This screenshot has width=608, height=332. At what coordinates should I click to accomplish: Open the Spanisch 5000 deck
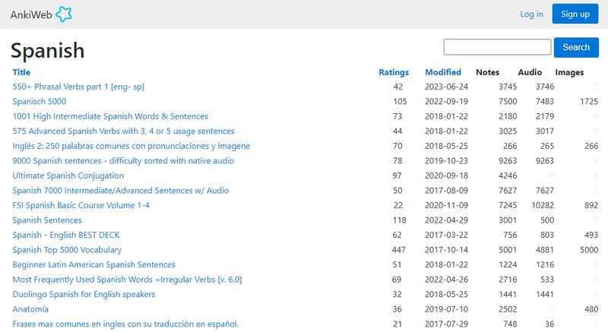point(40,102)
